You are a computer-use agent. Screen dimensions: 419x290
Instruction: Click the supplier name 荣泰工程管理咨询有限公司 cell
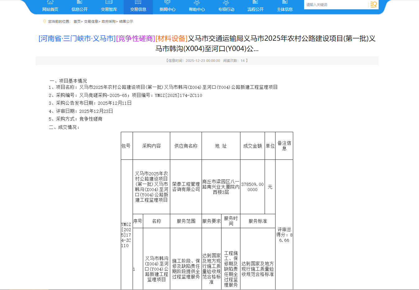[x=186, y=187]
